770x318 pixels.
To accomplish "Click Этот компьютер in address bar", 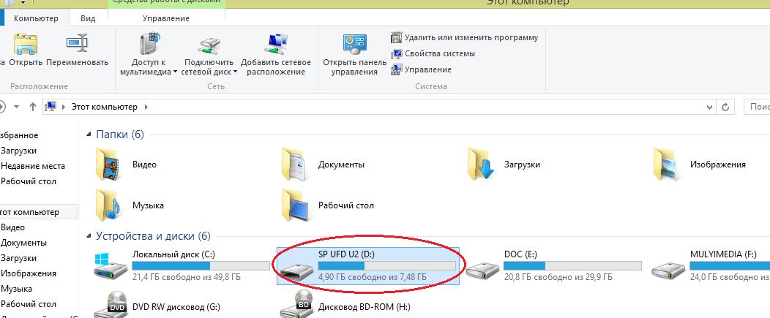I will click(105, 107).
